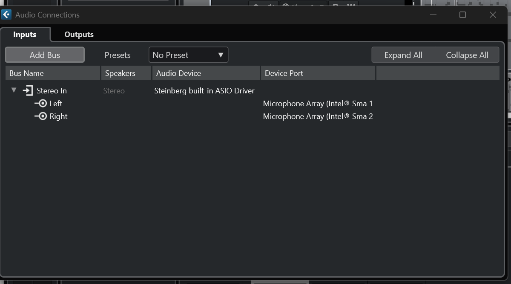511x284 pixels.
Task: Click the Audio Device column header
Action: pyautogui.click(x=206, y=73)
